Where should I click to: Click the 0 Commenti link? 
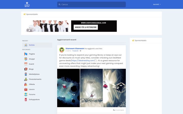pyautogui.click(x=119, y=110)
